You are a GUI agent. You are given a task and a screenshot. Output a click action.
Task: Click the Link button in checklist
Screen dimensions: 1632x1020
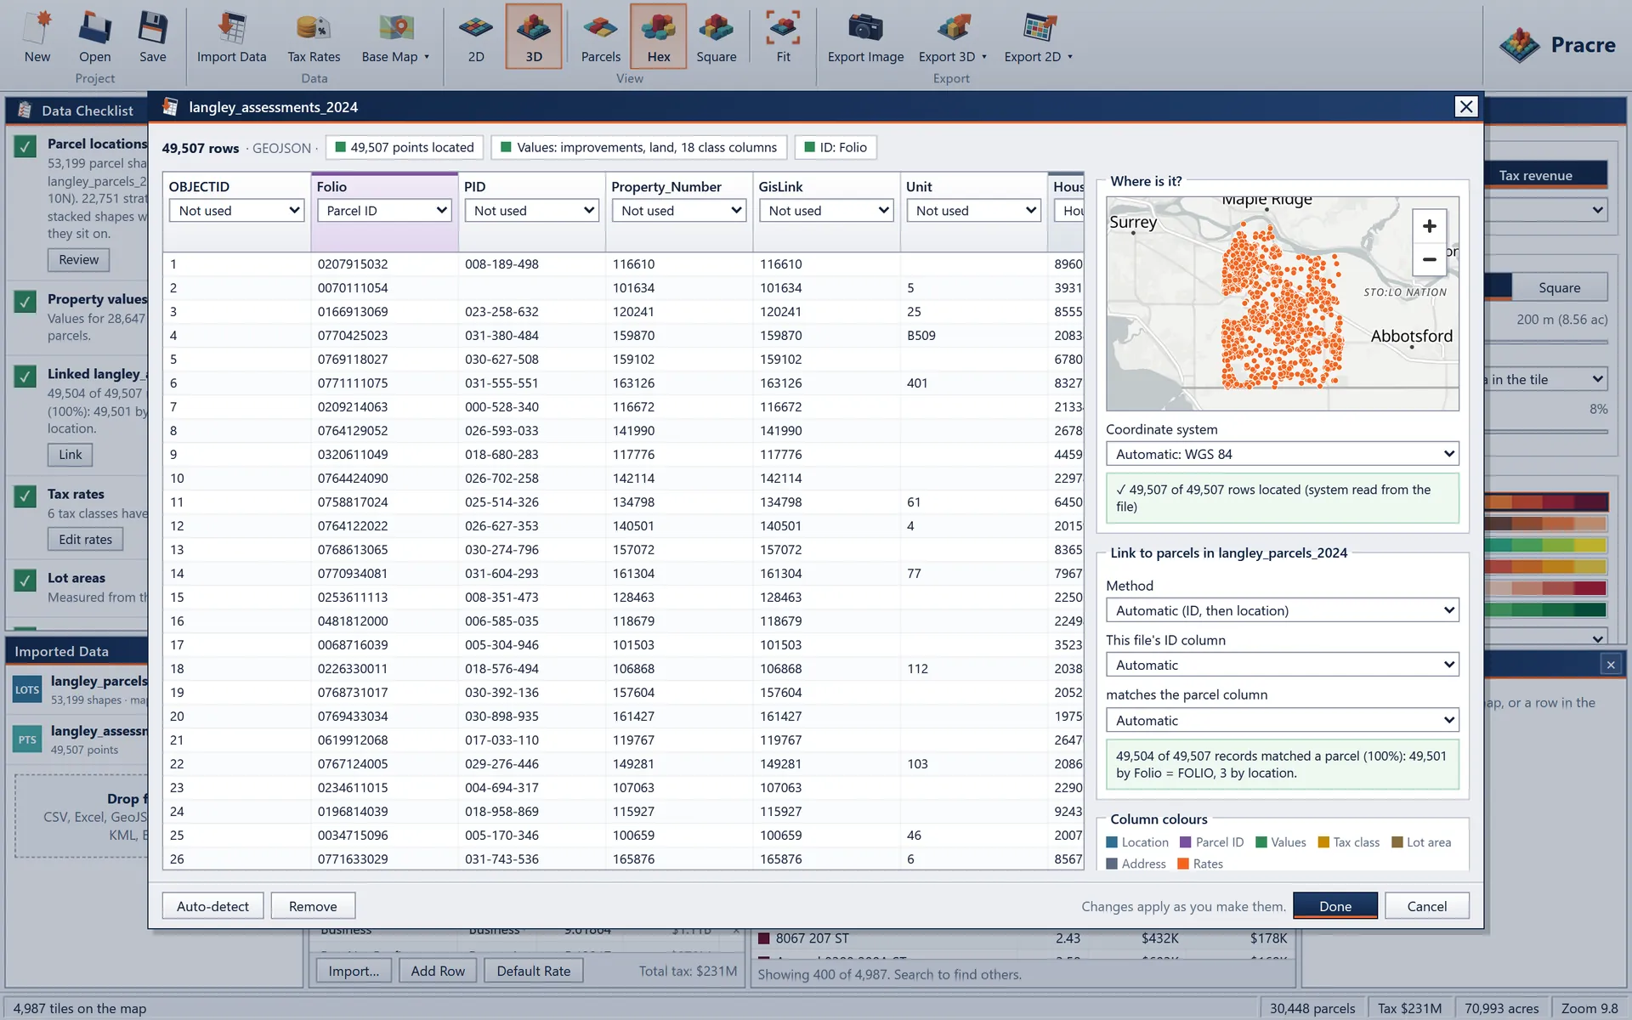pyautogui.click(x=71, y=455)
